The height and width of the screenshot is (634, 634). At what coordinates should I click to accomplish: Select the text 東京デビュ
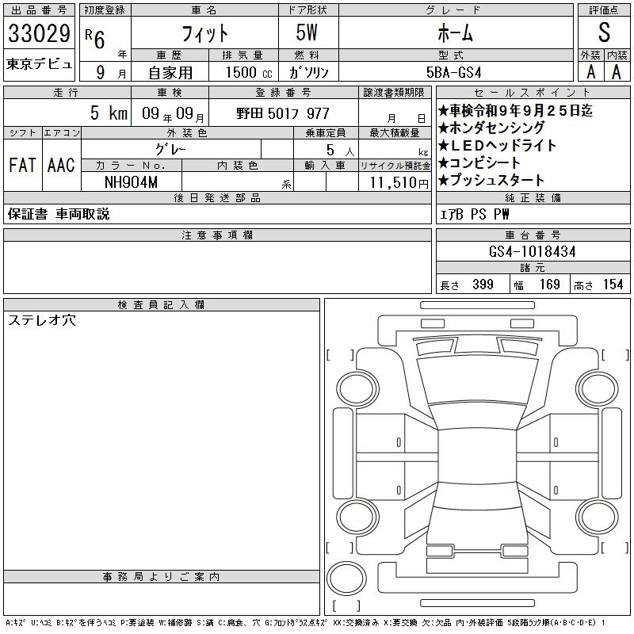point(39,64)
